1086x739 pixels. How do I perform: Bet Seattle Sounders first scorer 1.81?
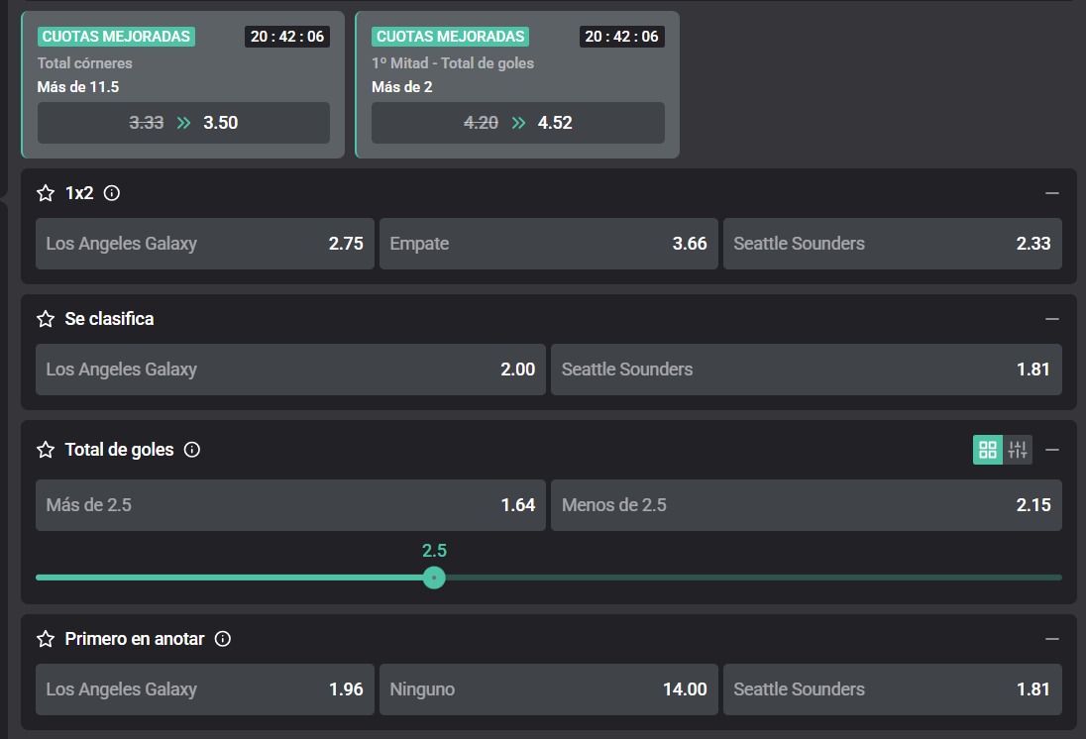point(893,689)
